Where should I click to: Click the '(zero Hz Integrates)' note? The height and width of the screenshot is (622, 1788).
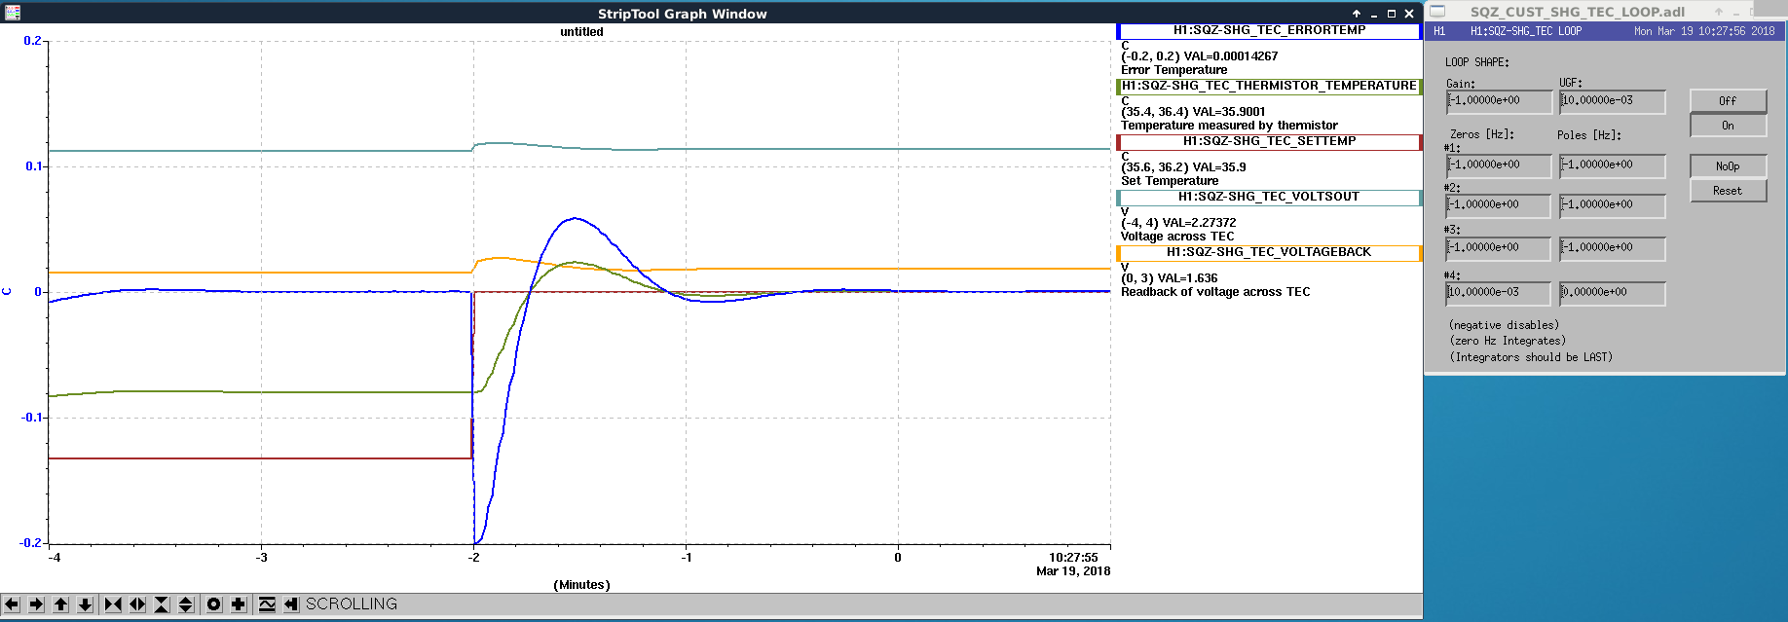tap(1508, 342)
